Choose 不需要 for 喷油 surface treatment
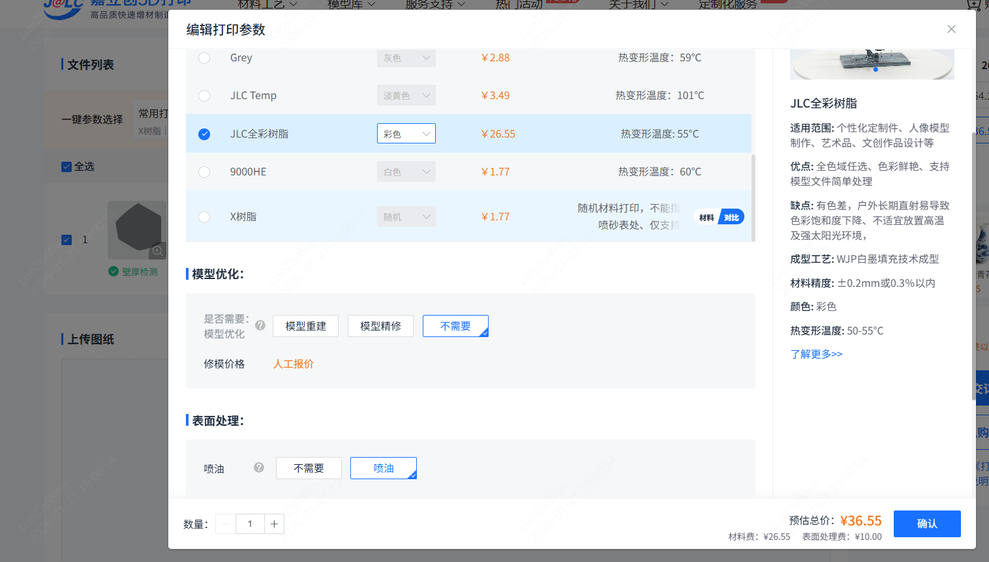This screenshot has height=562, width=989. pyautogui.click(x=309, y=468)
